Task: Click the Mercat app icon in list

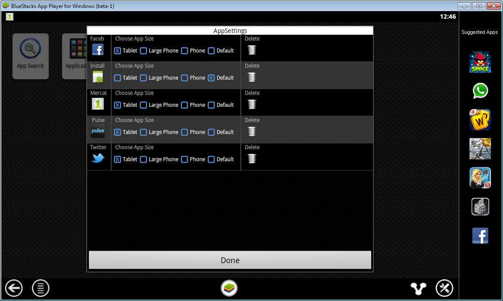Action: tap(97, 104)
